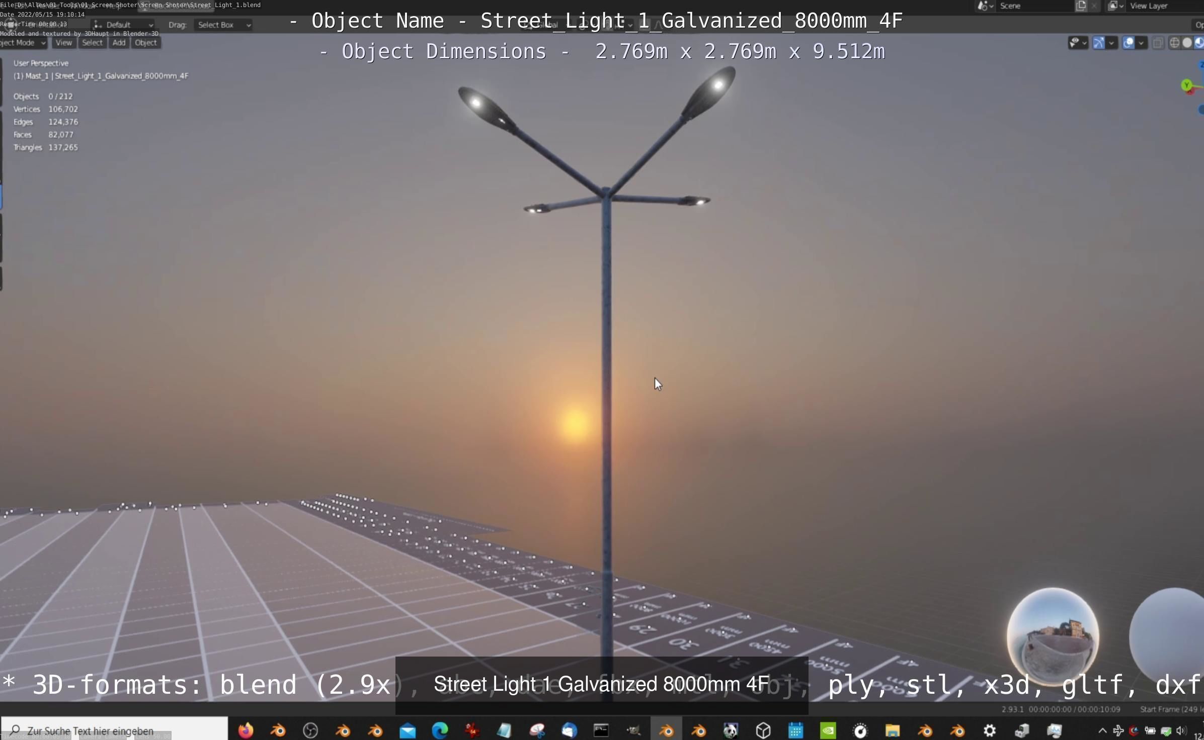The height and width of the screenshot is (740, 1204).
Task: Click the airplane mode tray icon
Action: pyautogui.click(x=1118, y=730)
